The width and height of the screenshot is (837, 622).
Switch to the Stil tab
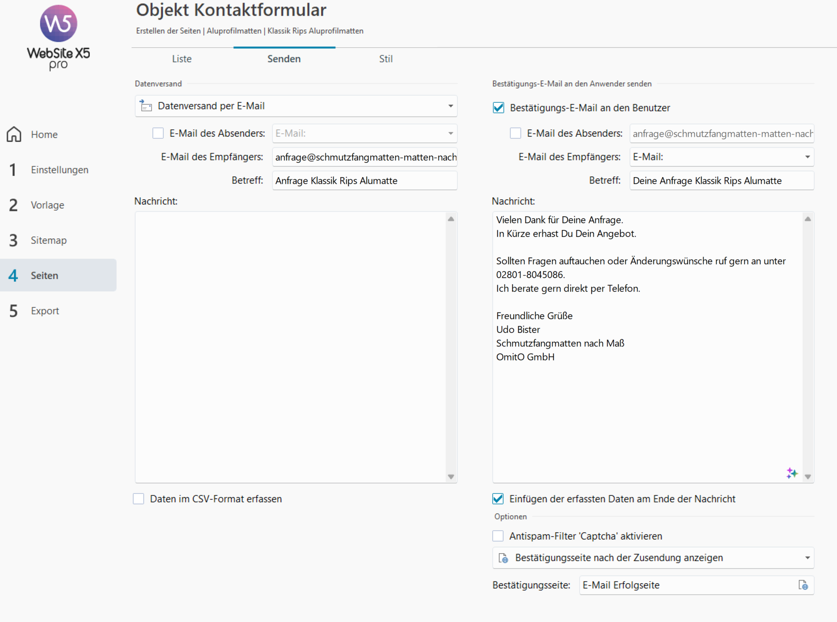tap(386, 59)
